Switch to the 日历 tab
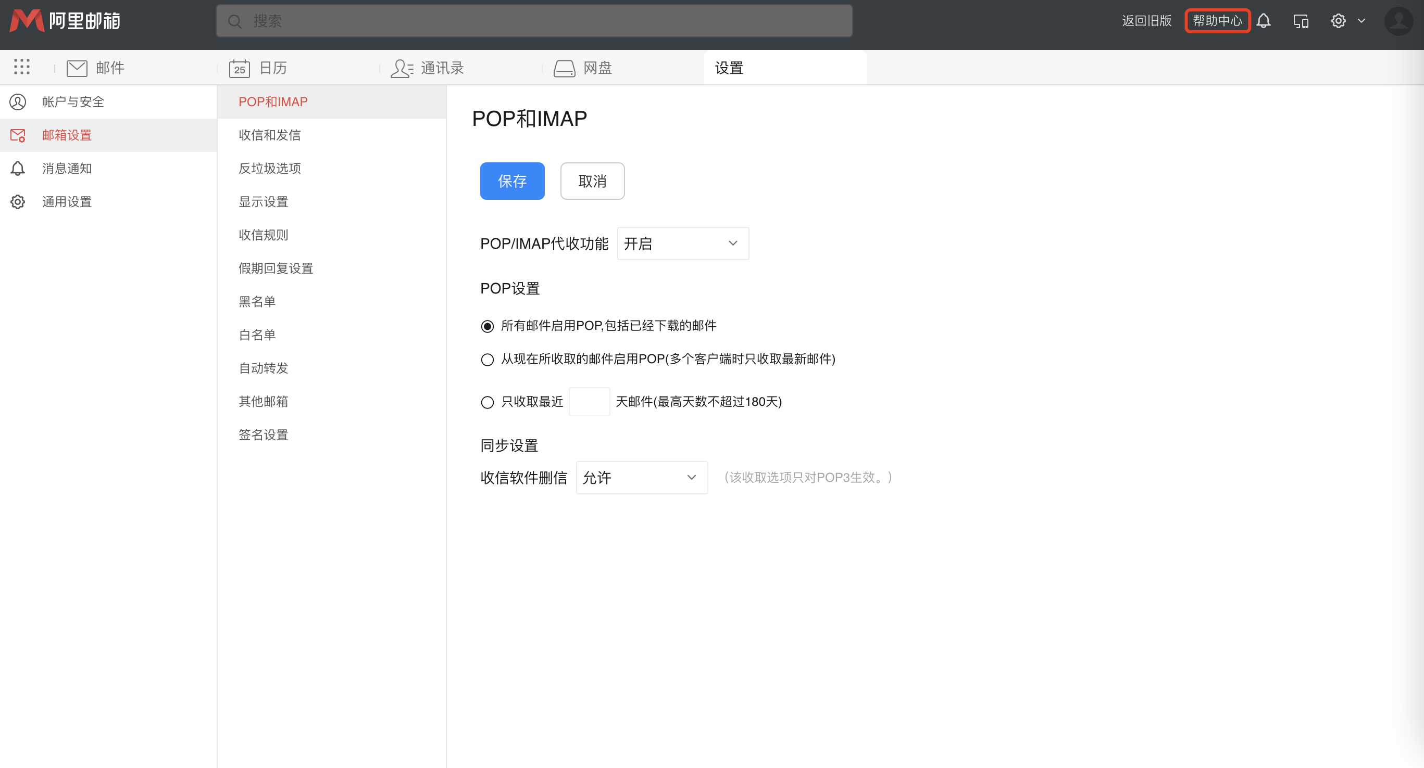 (x=273, y=68)
